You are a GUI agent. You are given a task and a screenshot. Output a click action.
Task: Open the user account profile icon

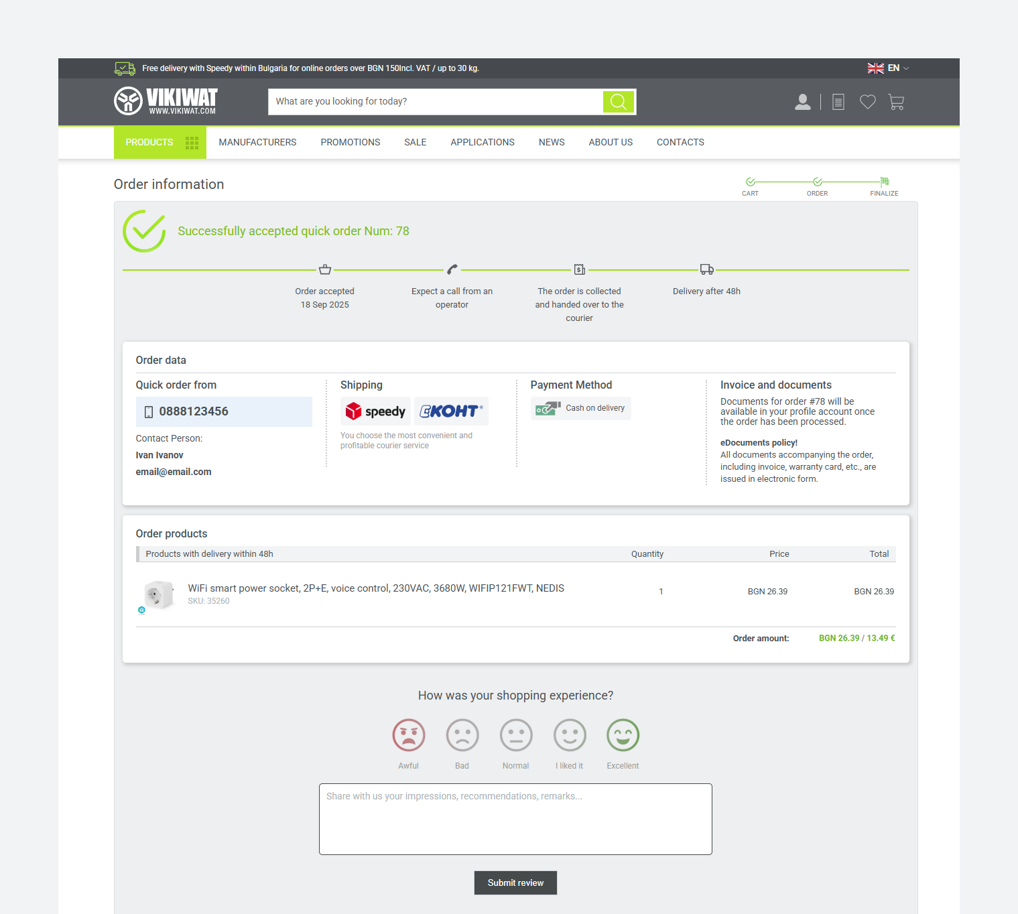(x=802, y=102)
